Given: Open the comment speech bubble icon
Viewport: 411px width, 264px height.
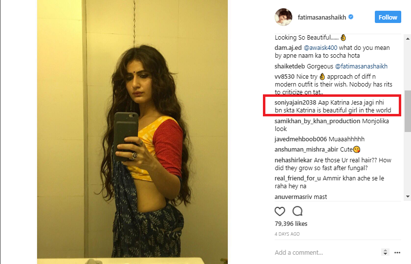Looking at the screenshot, I should pyautogui.click(x=298, y=211).
